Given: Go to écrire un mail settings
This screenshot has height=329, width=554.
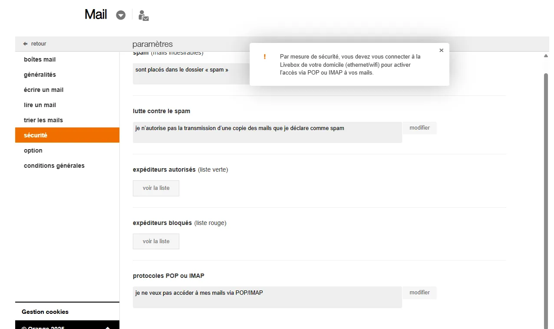Looking at the screenshot, I should (x=43, y=90).
